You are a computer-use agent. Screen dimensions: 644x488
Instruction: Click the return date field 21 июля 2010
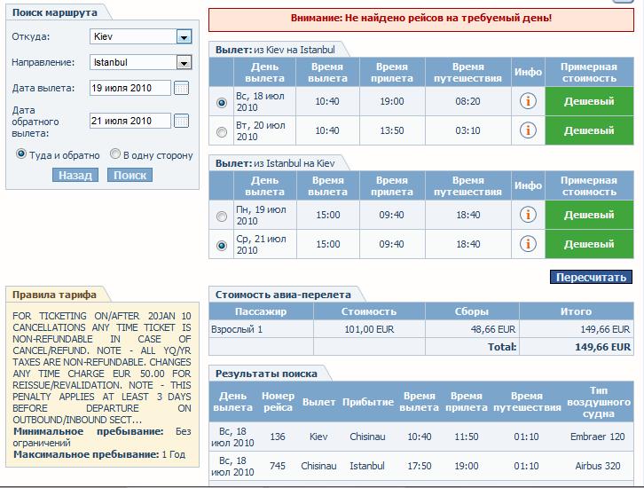coord(130,121)
